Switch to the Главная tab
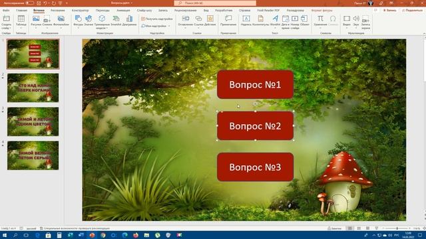Viewport: 426px width, 239px height. pyautogui.click(x=21, y=11)
